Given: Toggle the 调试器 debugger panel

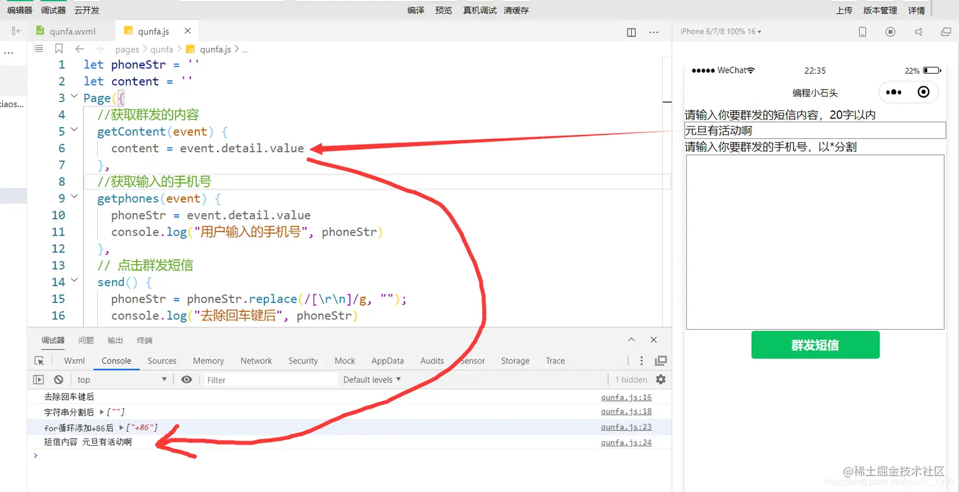Looking at the screenshot, I should click(53, 10).
